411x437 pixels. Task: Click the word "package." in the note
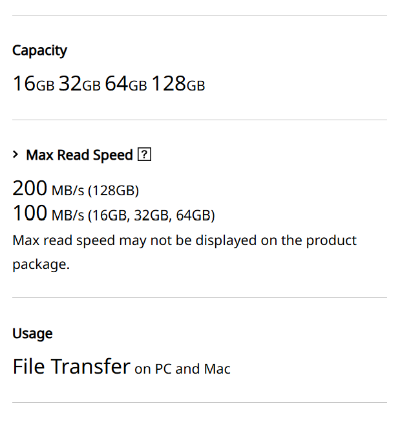(x=41, y=265)
